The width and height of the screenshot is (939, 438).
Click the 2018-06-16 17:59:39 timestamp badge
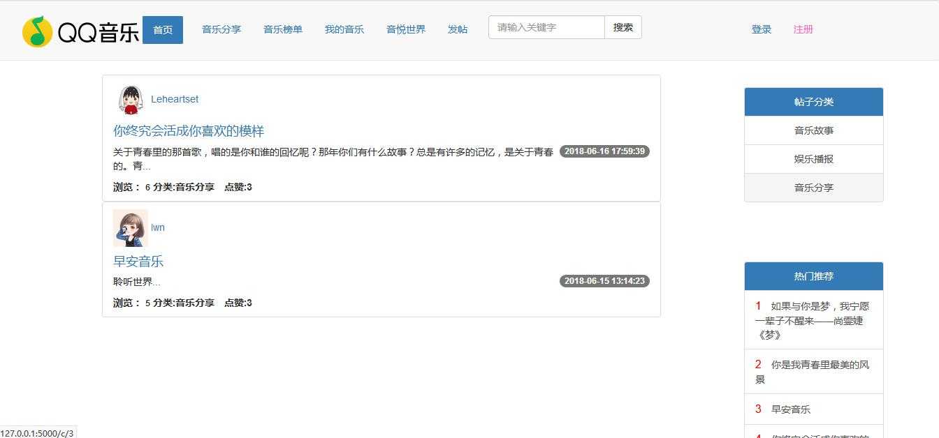coord(604,151)
